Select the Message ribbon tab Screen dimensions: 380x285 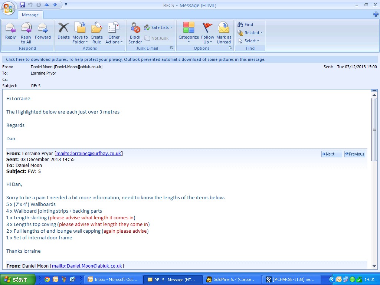[30, 15]
